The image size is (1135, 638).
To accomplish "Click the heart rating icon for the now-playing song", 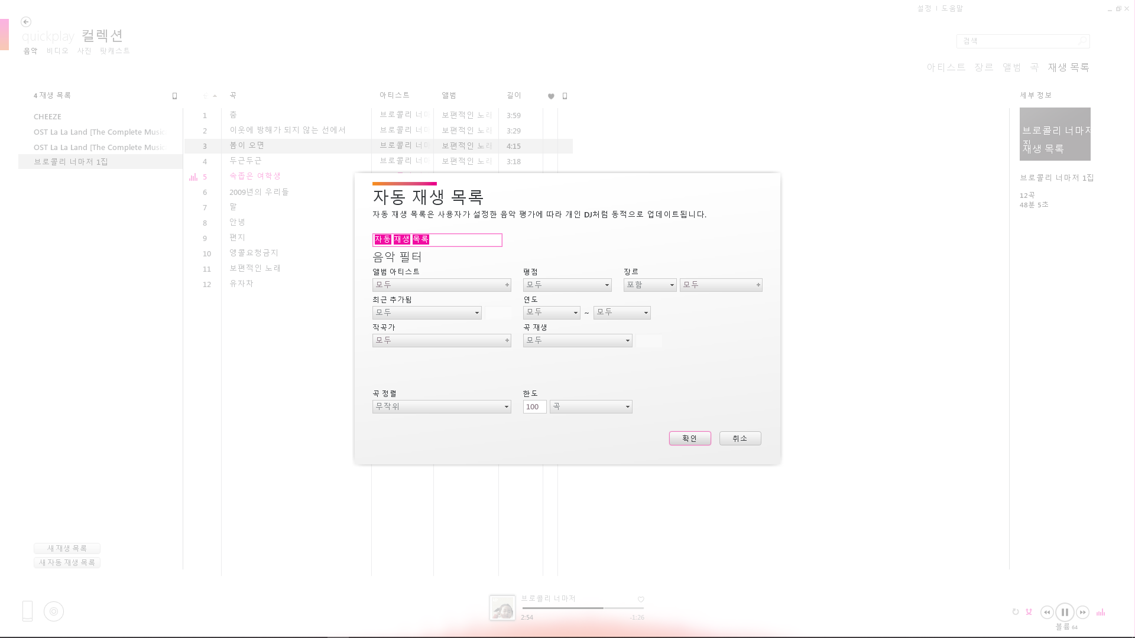I will [x=641, y=600].
